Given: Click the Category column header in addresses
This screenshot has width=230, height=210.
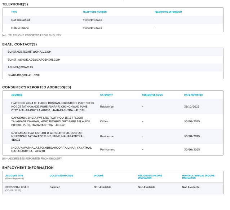Looking at the screenshot, I should point(106,95).
